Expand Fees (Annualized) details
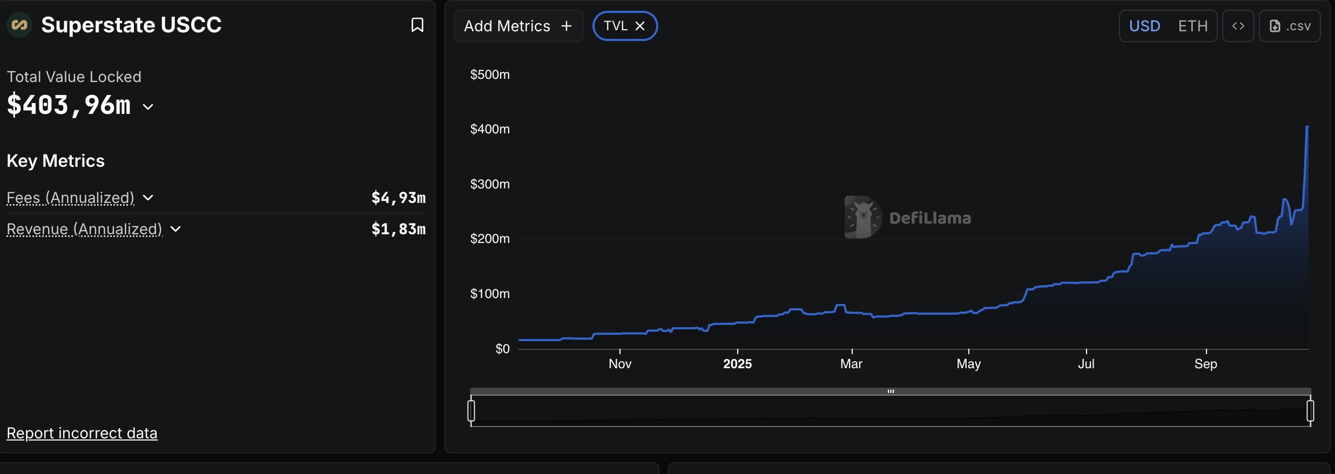1335x474 pixels. 148,198
